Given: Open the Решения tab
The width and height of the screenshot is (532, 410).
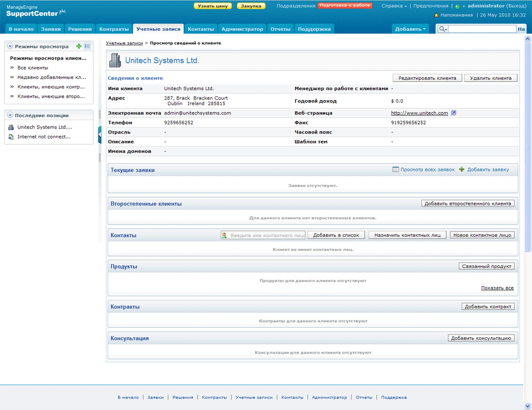Looking at the screenshot, I should tap(80, 29).
